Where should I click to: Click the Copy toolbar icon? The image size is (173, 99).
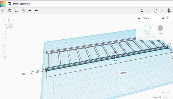[x=3, y=10]
